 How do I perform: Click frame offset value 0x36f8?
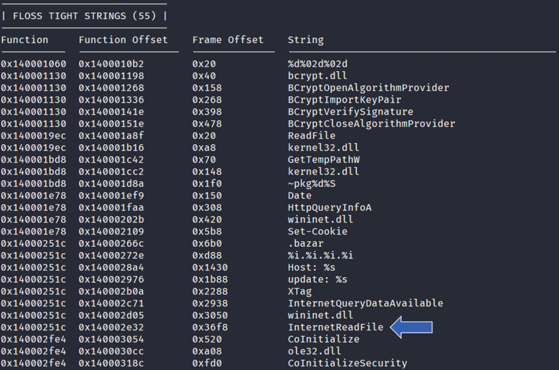pos(210,327)
